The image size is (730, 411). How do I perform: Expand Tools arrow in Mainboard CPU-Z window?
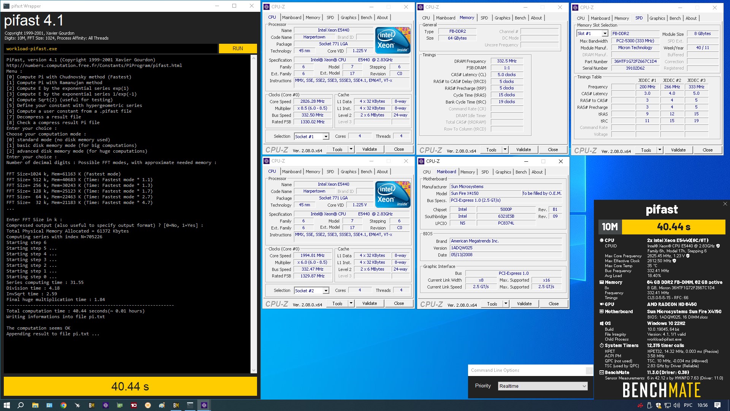pyautogui.click(x=506, y=304)
